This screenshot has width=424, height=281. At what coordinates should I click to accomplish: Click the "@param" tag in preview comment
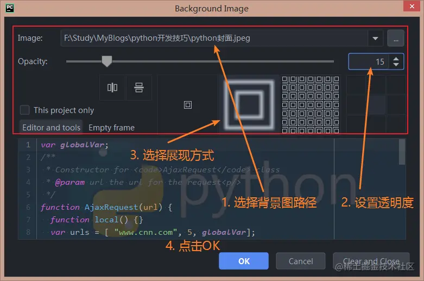(x=70, y=182)
